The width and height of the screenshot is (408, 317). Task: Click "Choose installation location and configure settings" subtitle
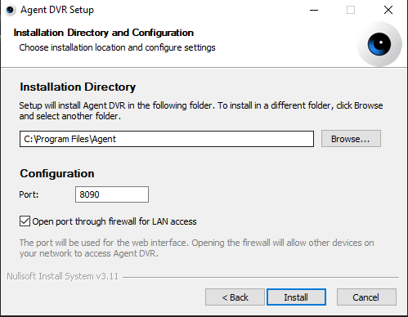117,47
